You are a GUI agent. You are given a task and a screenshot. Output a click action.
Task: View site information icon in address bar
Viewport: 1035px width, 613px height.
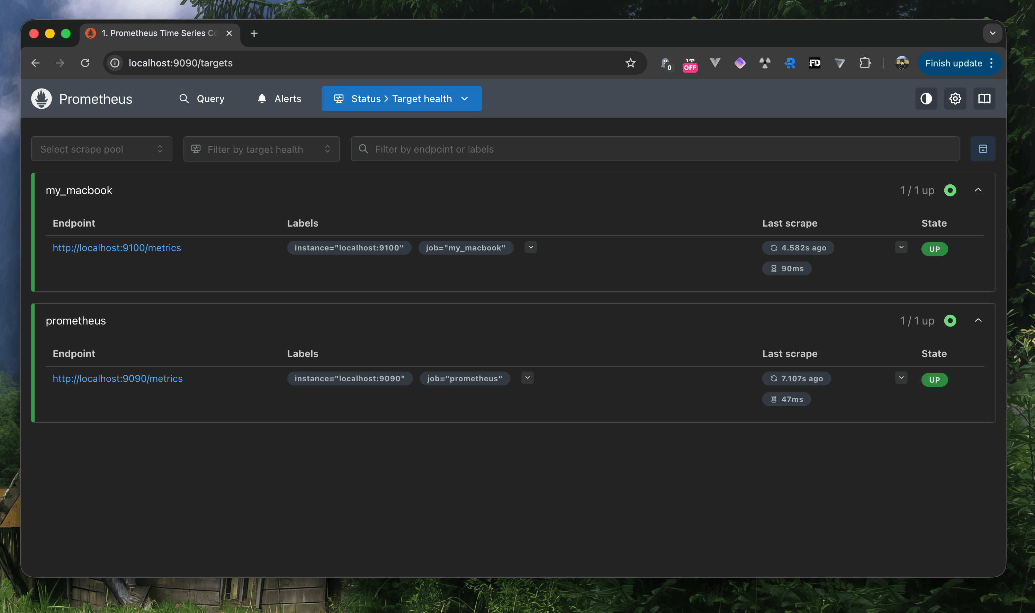click(x=115, y=63)
